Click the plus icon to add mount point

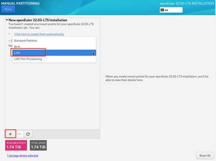10,134
